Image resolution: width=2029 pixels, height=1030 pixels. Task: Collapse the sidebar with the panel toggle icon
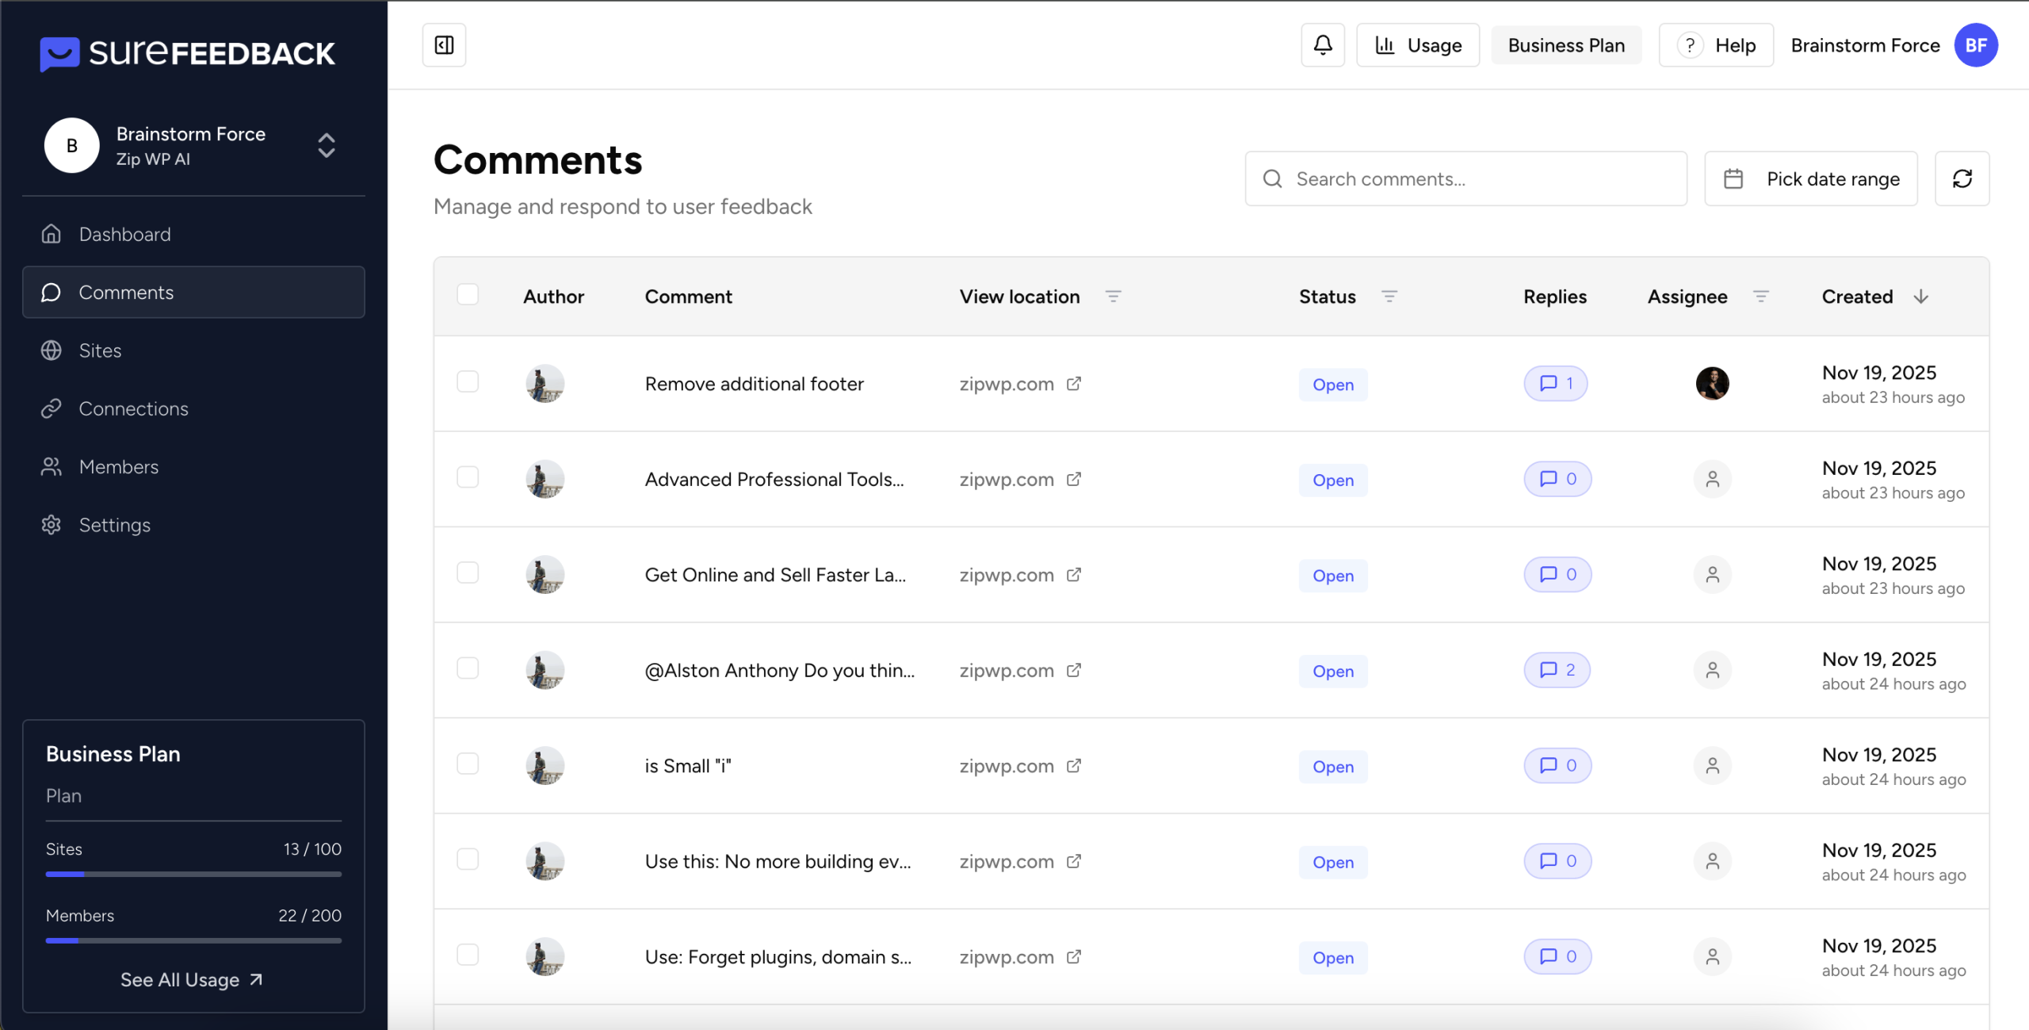click(x=444, y=45)
